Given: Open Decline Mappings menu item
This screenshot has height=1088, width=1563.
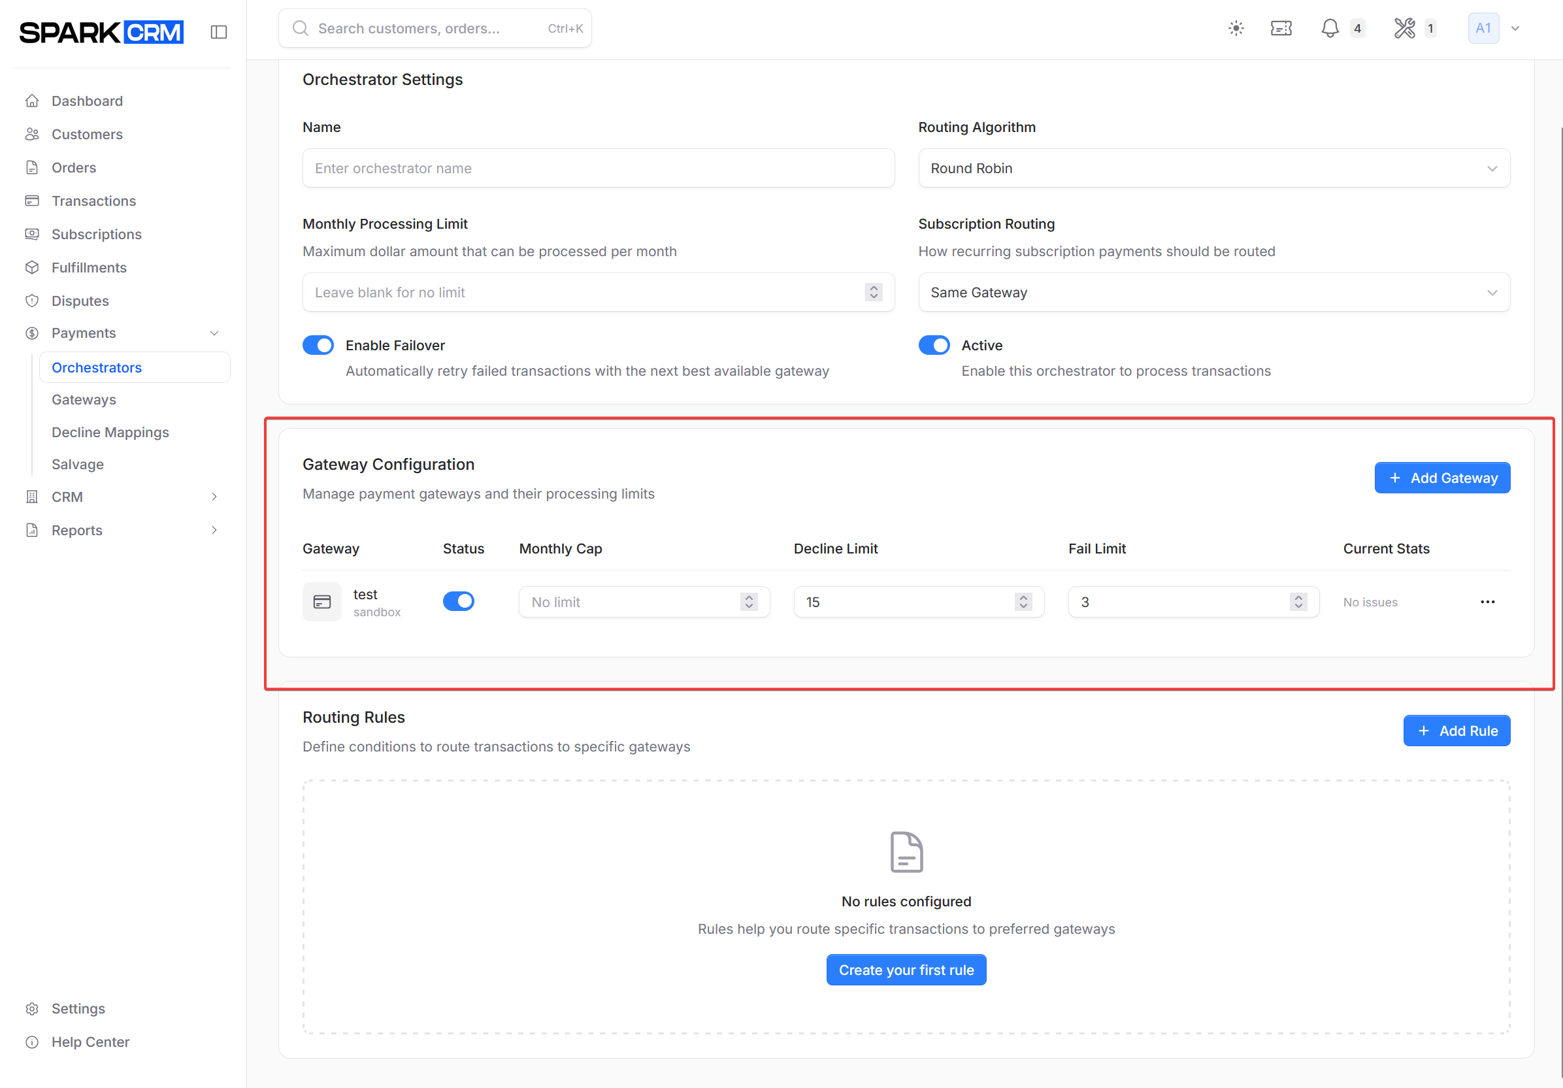Looking at the screenshot, I should tap(110, 433).
